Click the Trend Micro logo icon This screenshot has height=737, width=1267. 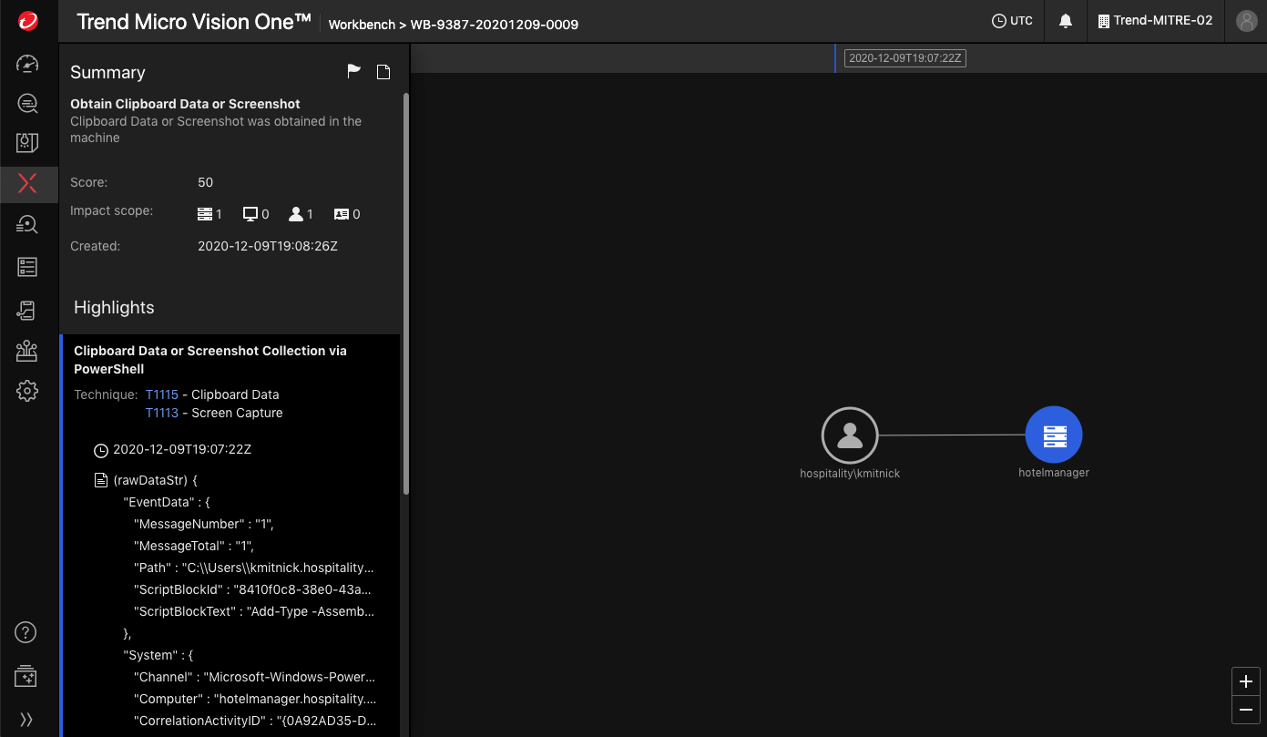pos(27,20)
